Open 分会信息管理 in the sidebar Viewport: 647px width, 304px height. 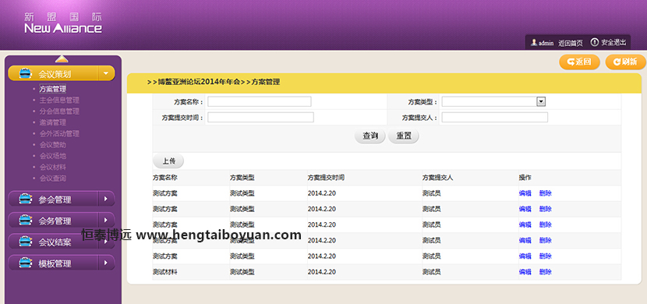59,111
